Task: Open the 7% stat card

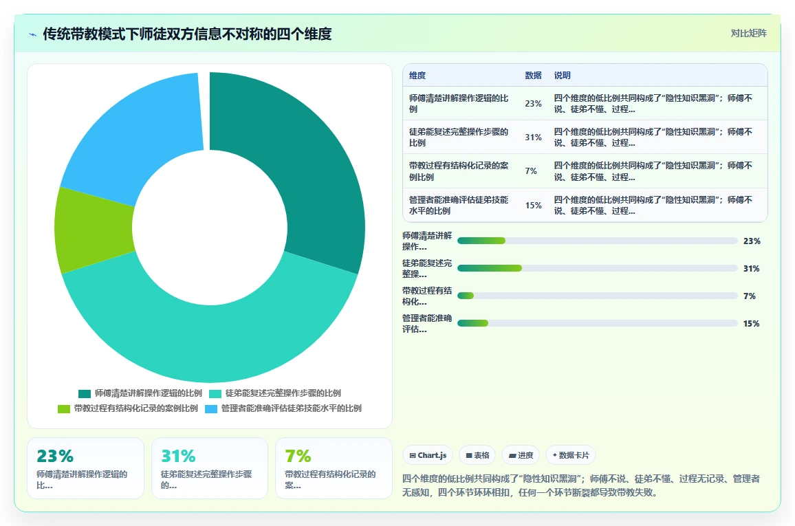Action: click(334, 468)
